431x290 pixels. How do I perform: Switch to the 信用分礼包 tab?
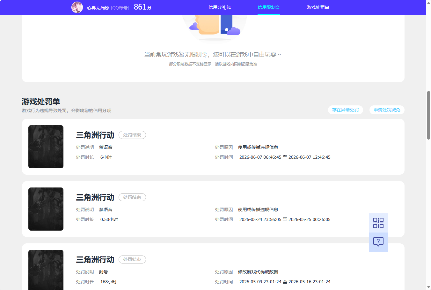220,7
